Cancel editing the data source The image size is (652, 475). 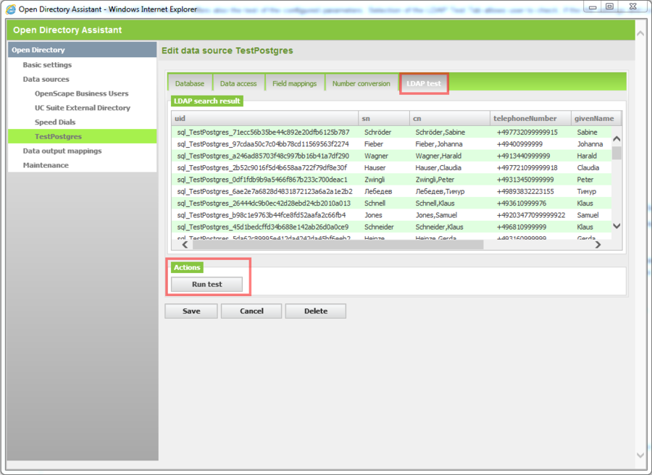point(251,311)
